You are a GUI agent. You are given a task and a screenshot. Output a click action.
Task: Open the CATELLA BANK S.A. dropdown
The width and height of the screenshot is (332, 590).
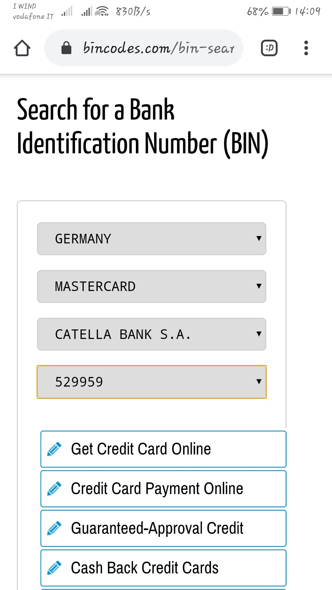pyautogui.click(x=152, y=334)
